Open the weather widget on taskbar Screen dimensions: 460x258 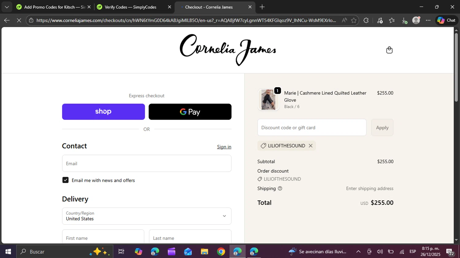pyautogui.click(x=318, y=252)
